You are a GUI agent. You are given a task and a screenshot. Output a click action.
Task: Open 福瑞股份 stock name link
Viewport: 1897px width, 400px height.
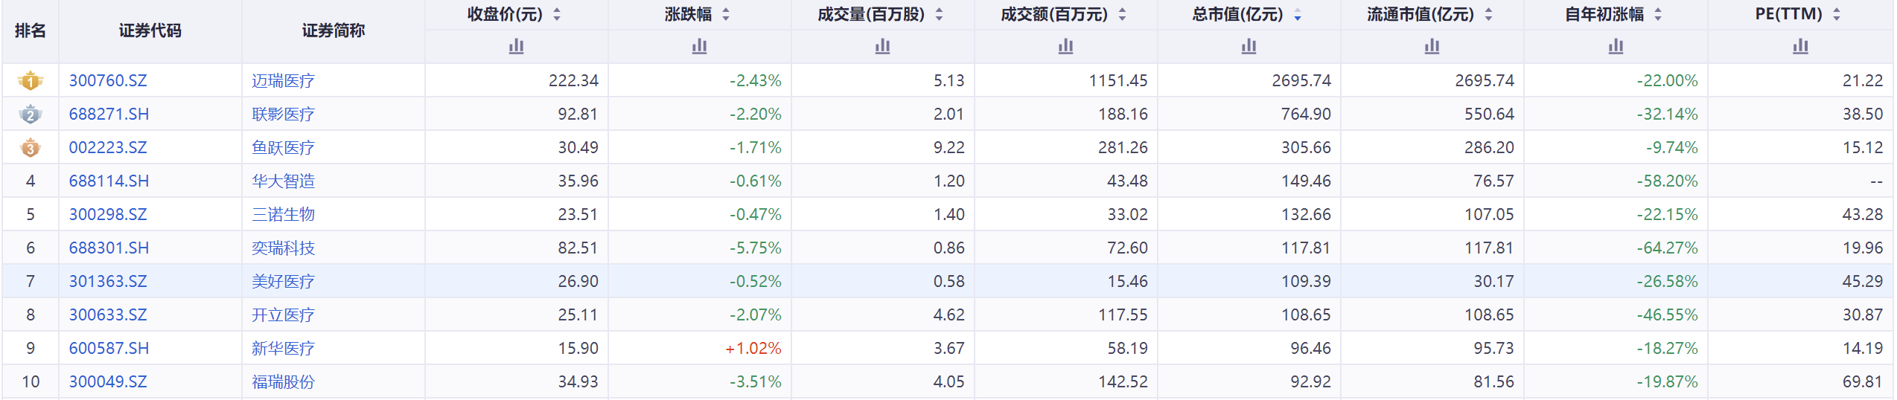click(x=283, y=381)
